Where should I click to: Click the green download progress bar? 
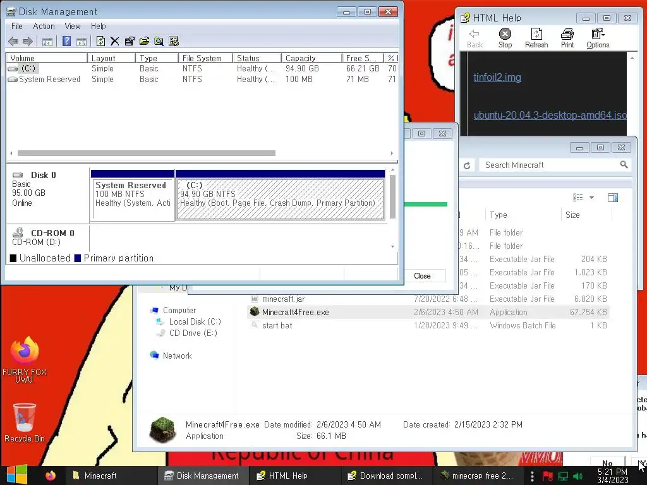pyautogui.click(x=425, y=204)
